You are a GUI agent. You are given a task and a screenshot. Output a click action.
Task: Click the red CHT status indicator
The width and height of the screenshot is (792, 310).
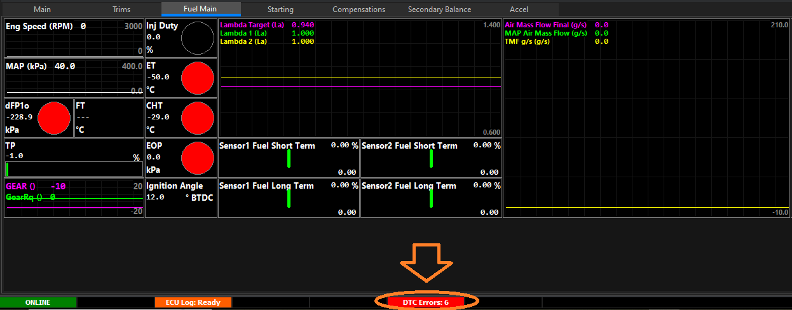(197, 118)
